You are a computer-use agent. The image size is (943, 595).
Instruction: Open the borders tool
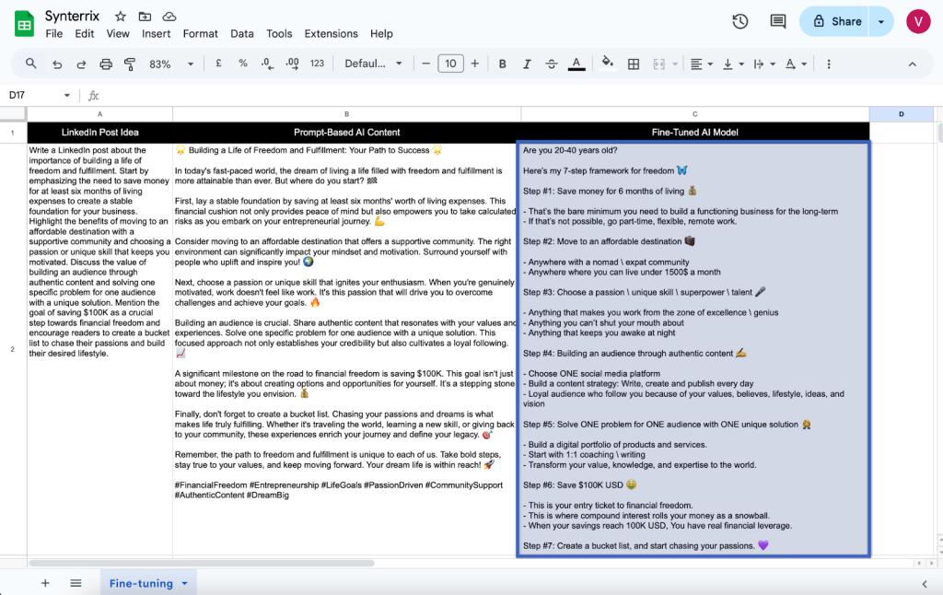[x=634, y=64]
